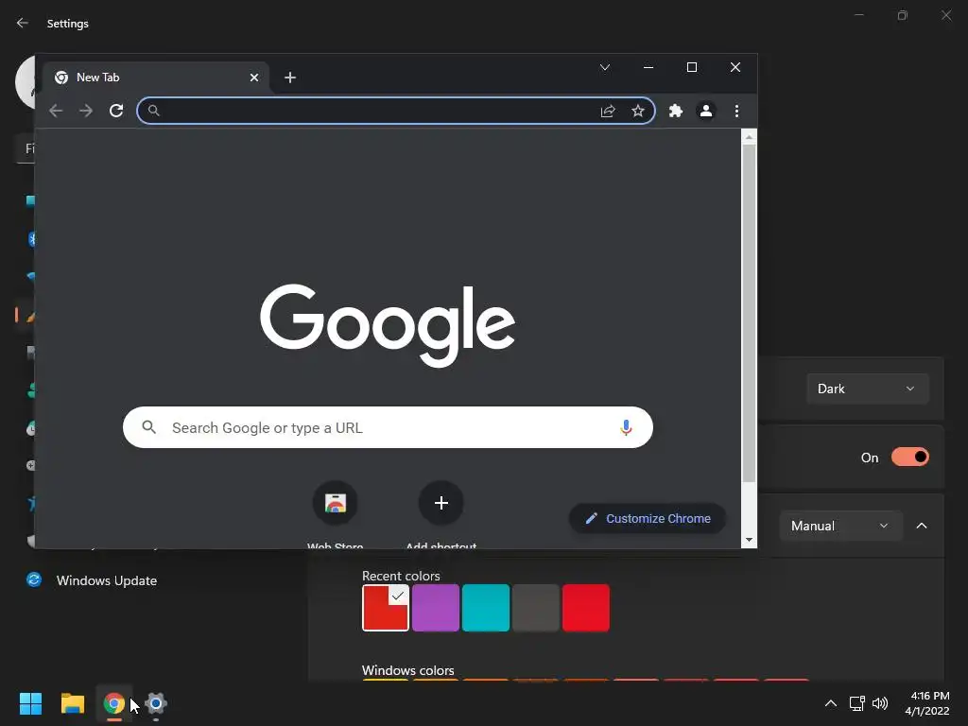Click the Customize Chrome button

coord(647,519)
